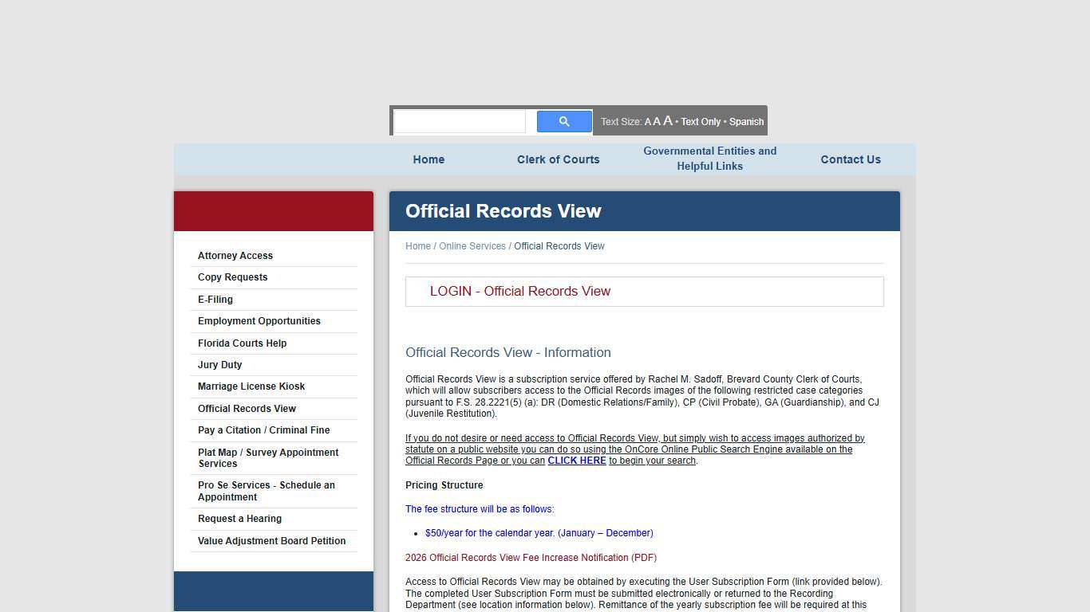Viewport: 1090px width, 612px height.
Task: Click inside the search input field
Action: click(x=460, y=120)
